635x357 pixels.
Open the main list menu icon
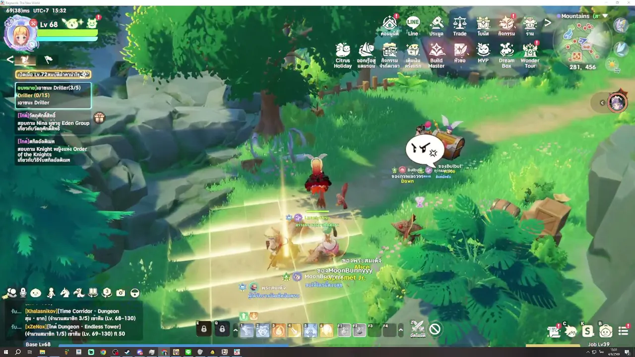pyautogui.click(x=623, y=331)
